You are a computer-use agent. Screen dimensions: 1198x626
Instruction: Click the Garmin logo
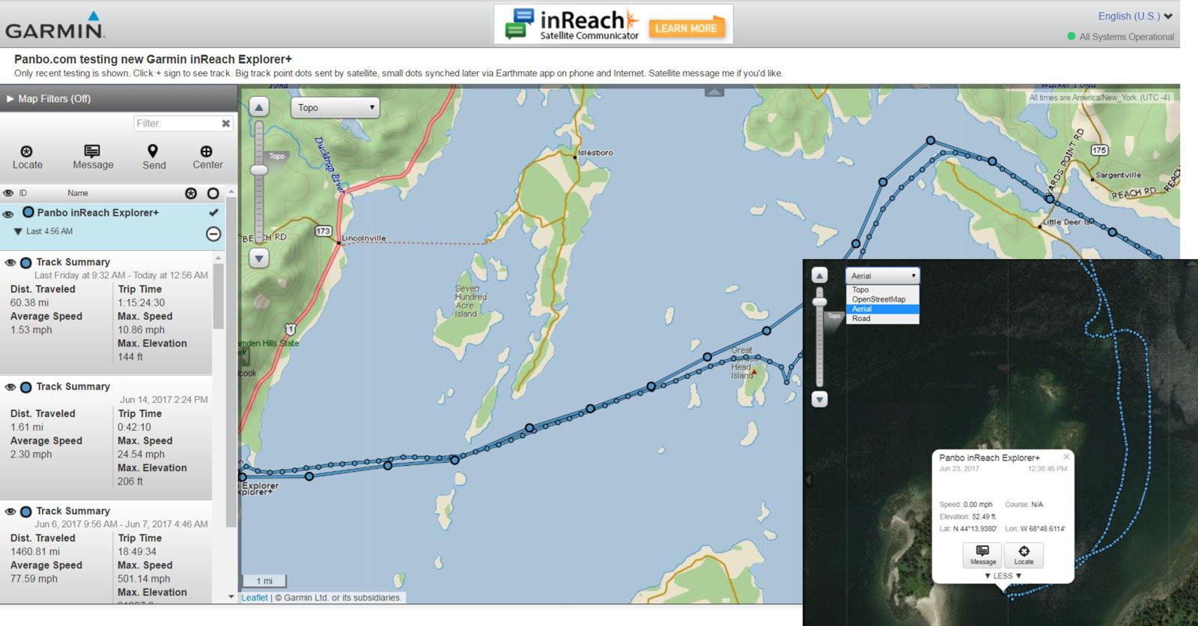pyautogui.click(x=55, y=25)
